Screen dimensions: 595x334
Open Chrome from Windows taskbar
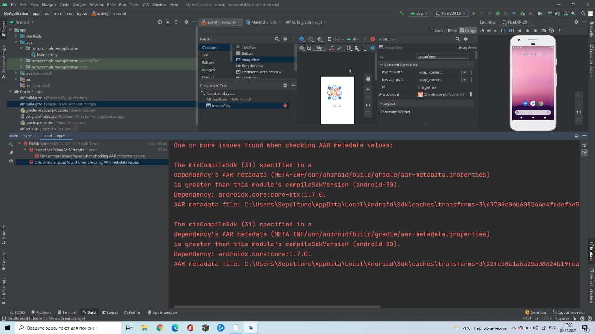(x=159, y=328)
